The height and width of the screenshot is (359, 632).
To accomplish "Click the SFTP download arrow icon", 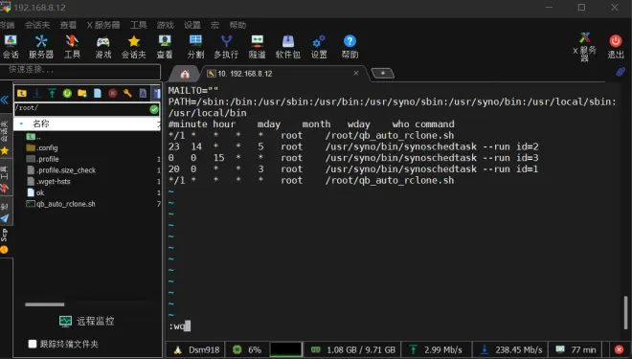I will (36, 93).
